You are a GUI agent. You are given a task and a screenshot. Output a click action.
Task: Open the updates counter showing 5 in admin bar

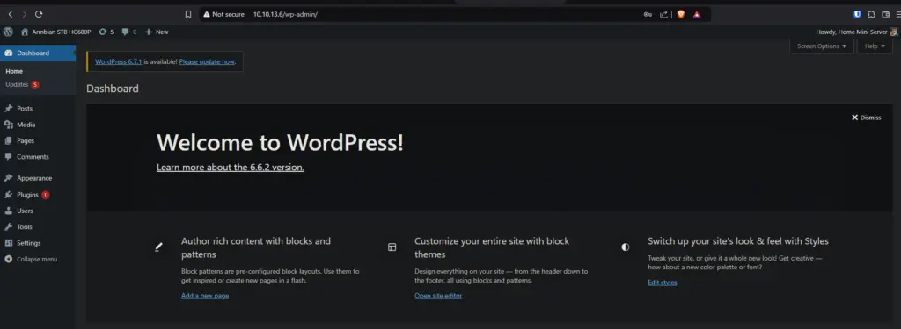(106, 32)
